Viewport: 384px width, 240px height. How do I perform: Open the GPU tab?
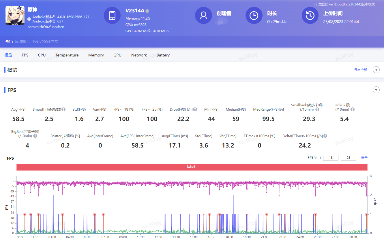(x=117, y=55)
